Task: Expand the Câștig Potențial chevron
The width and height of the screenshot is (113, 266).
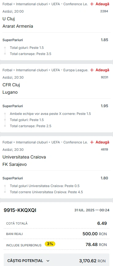Action: tap(48, 261)
